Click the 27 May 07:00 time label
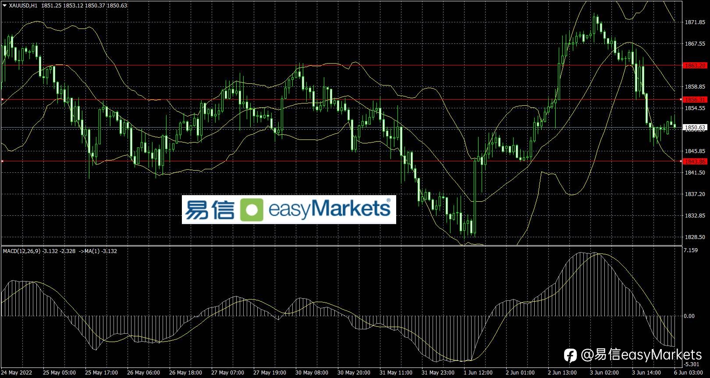This screenshot has height=378, width=710. click(228, 373)
